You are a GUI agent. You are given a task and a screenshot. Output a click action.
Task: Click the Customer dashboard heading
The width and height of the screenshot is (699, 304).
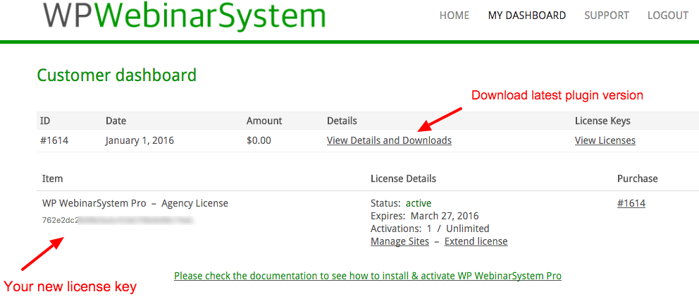(116, 75)
